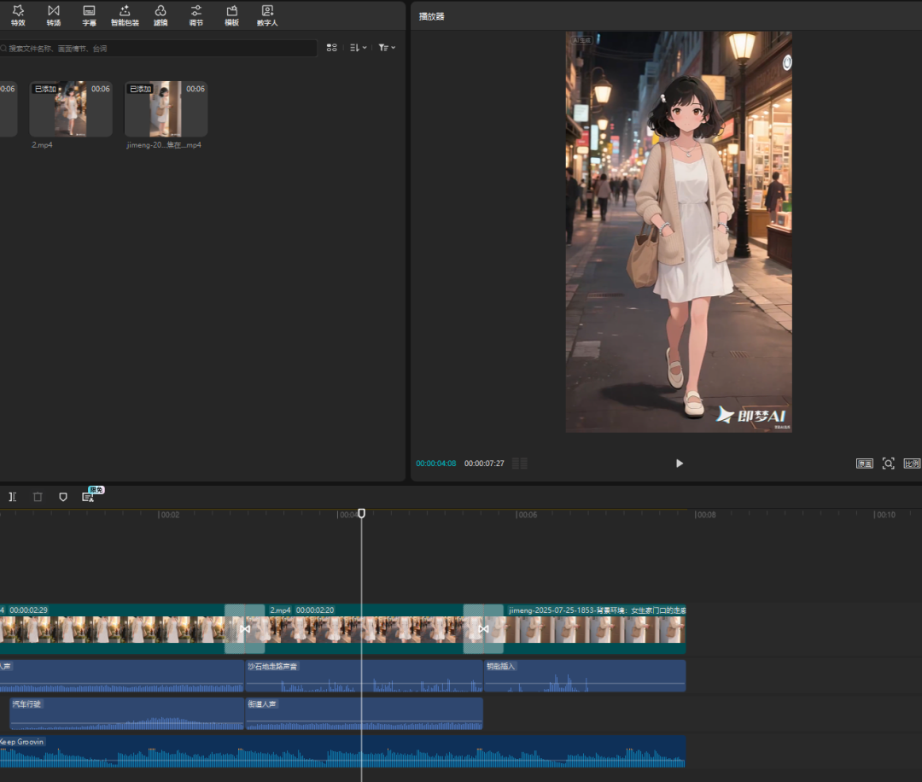Add a marker with the marker icon

pos(63,497)
